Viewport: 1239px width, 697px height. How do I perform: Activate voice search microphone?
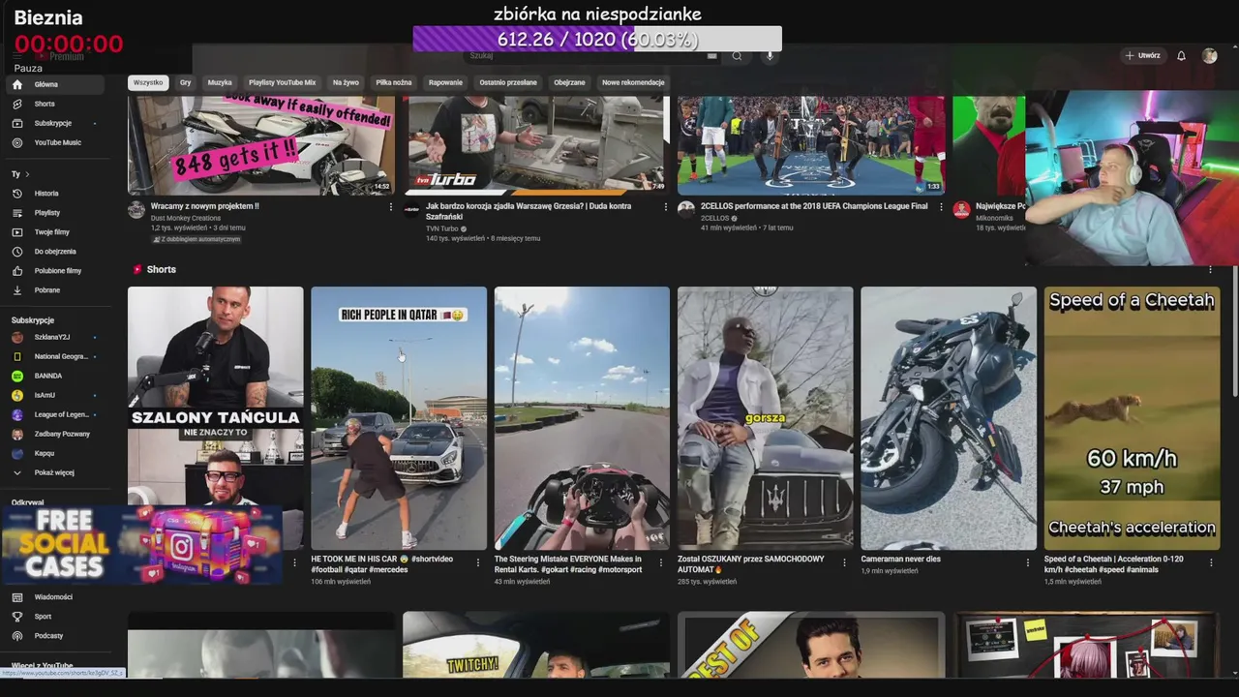(771, 56)
